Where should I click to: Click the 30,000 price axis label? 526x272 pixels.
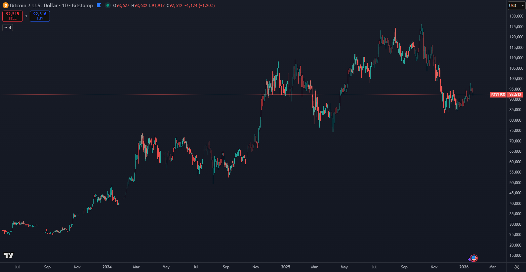[515, 224]
